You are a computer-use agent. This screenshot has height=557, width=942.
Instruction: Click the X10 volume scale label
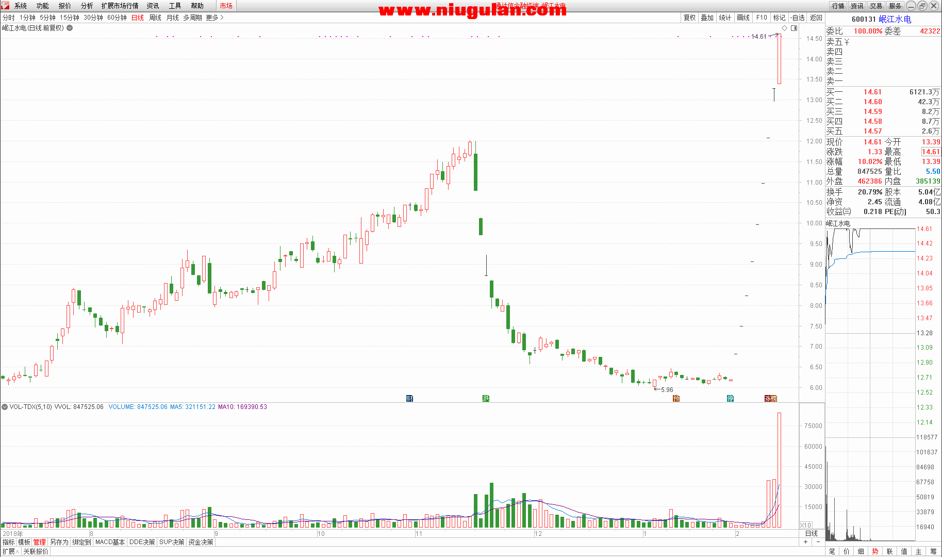(x=805, y=525)
